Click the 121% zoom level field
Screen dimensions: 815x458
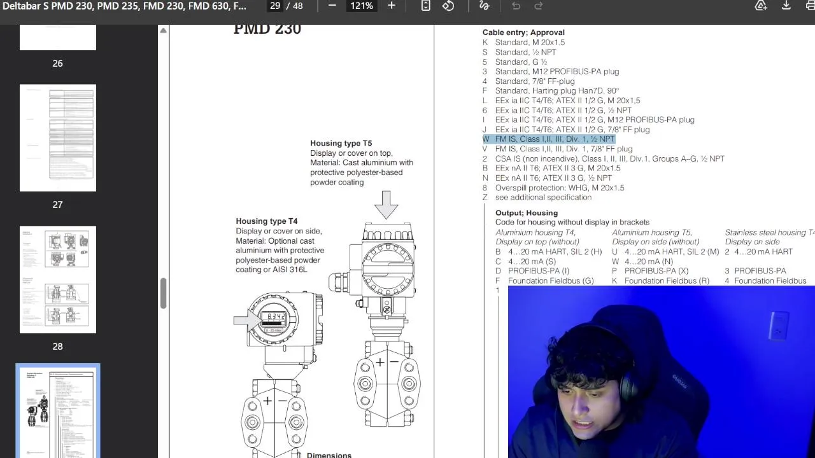362,6
